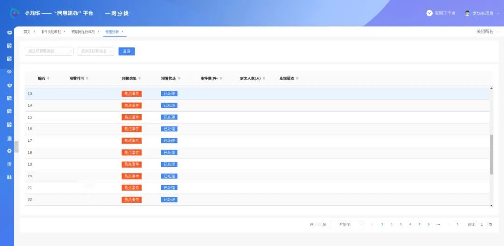Open the stacked layers icon in the sidebar
The width and height of the screenshot is (504, 246).
(9, 164)
